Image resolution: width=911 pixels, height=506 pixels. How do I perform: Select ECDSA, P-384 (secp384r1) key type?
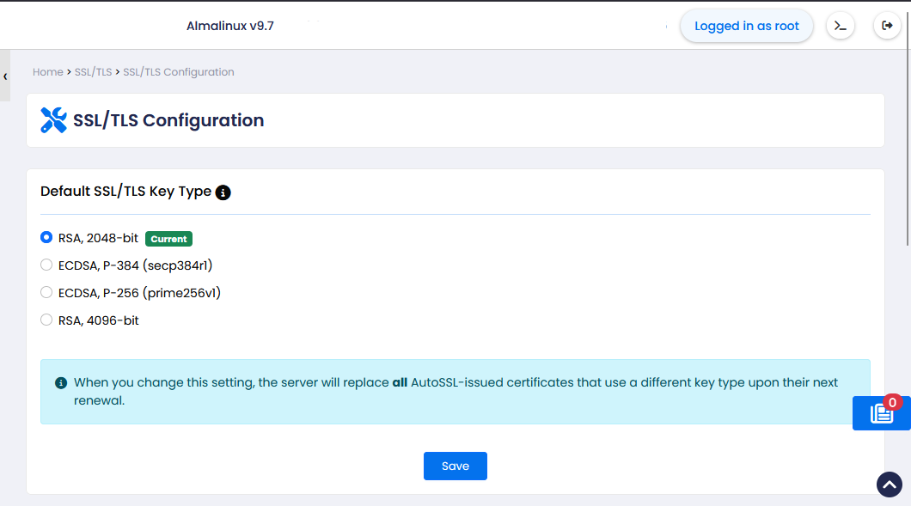tap(46, 265)
